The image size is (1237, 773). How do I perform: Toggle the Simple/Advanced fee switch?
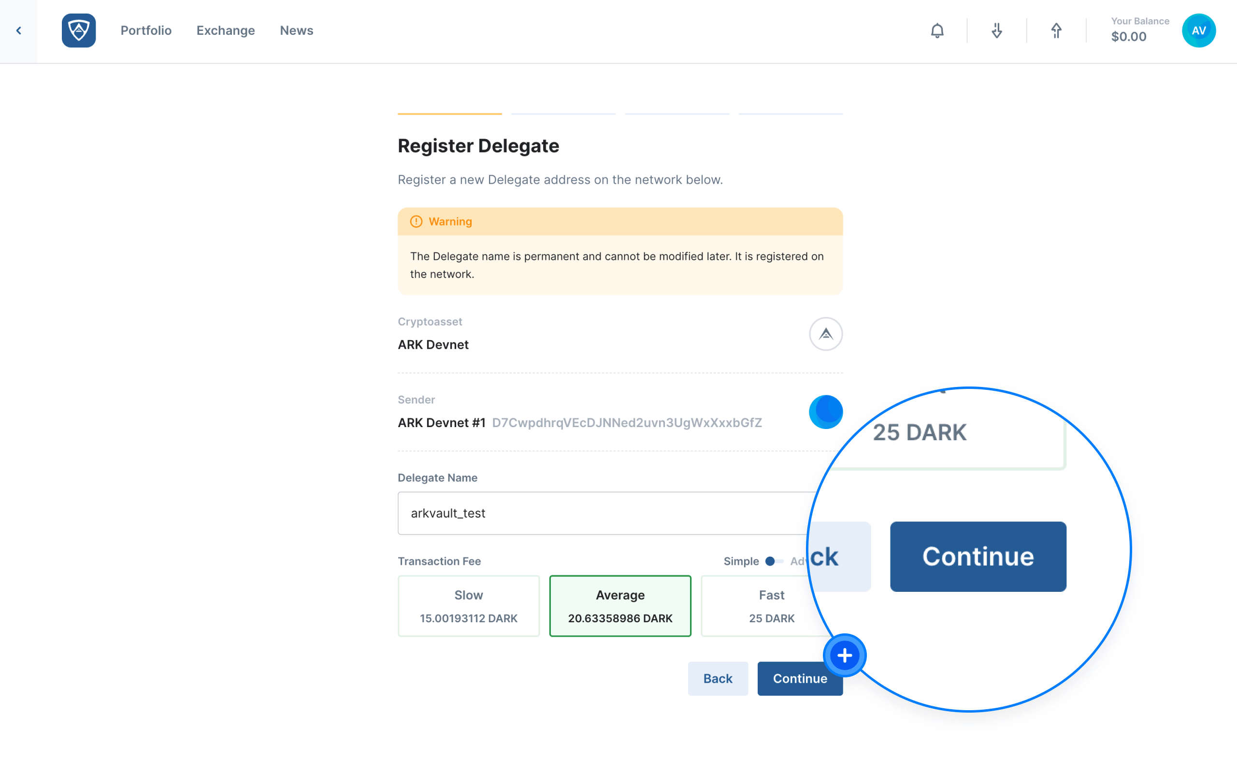pyautogui.click(x=774, y=561)
